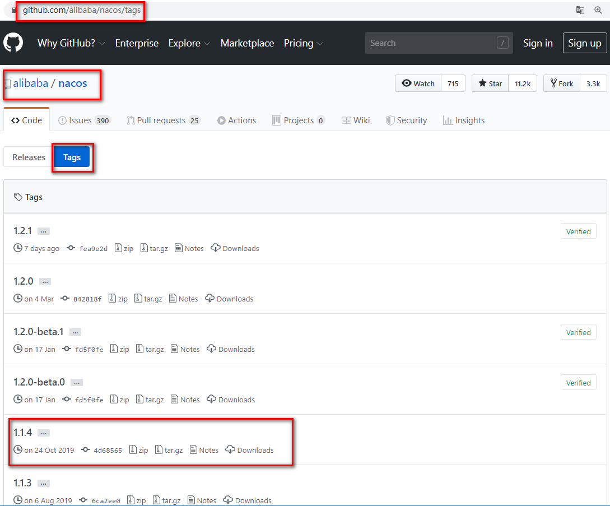Image resolution: width=610 pixels, height=506 pixels.
Task: Click the translate page icon in address bar
Action: [x=580, y=10]
